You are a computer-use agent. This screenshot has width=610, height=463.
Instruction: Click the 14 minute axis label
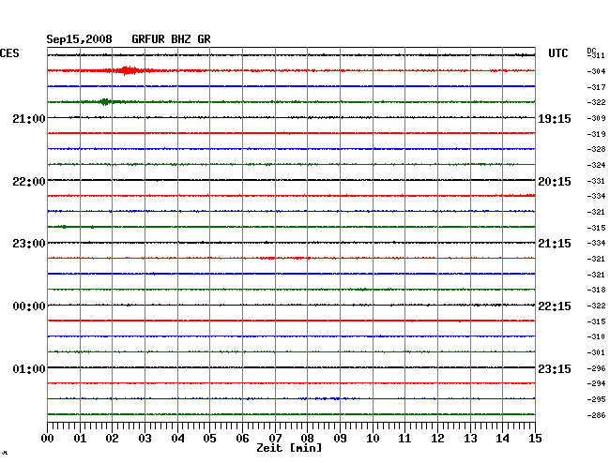click(x=503, y=439)
